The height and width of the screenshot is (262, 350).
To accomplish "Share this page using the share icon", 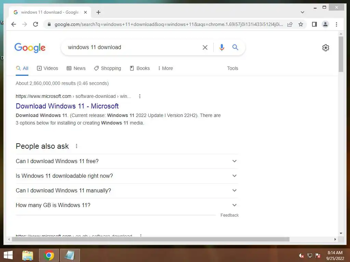I will click(x=290, y=24).
